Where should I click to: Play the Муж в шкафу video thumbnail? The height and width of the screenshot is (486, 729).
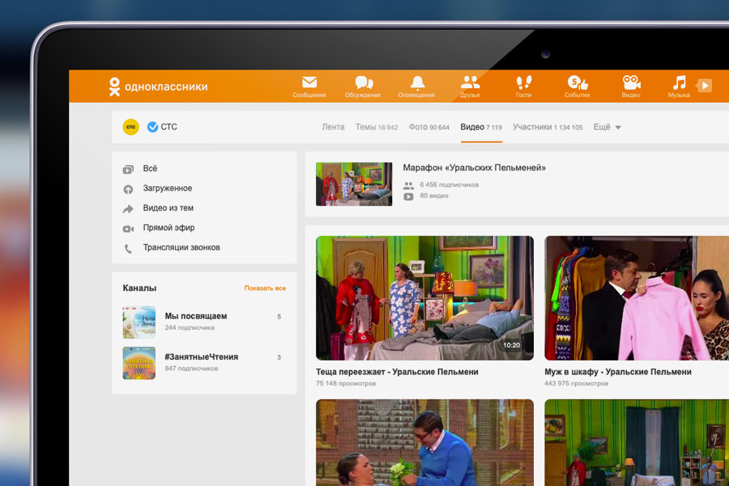pos(637,298)
